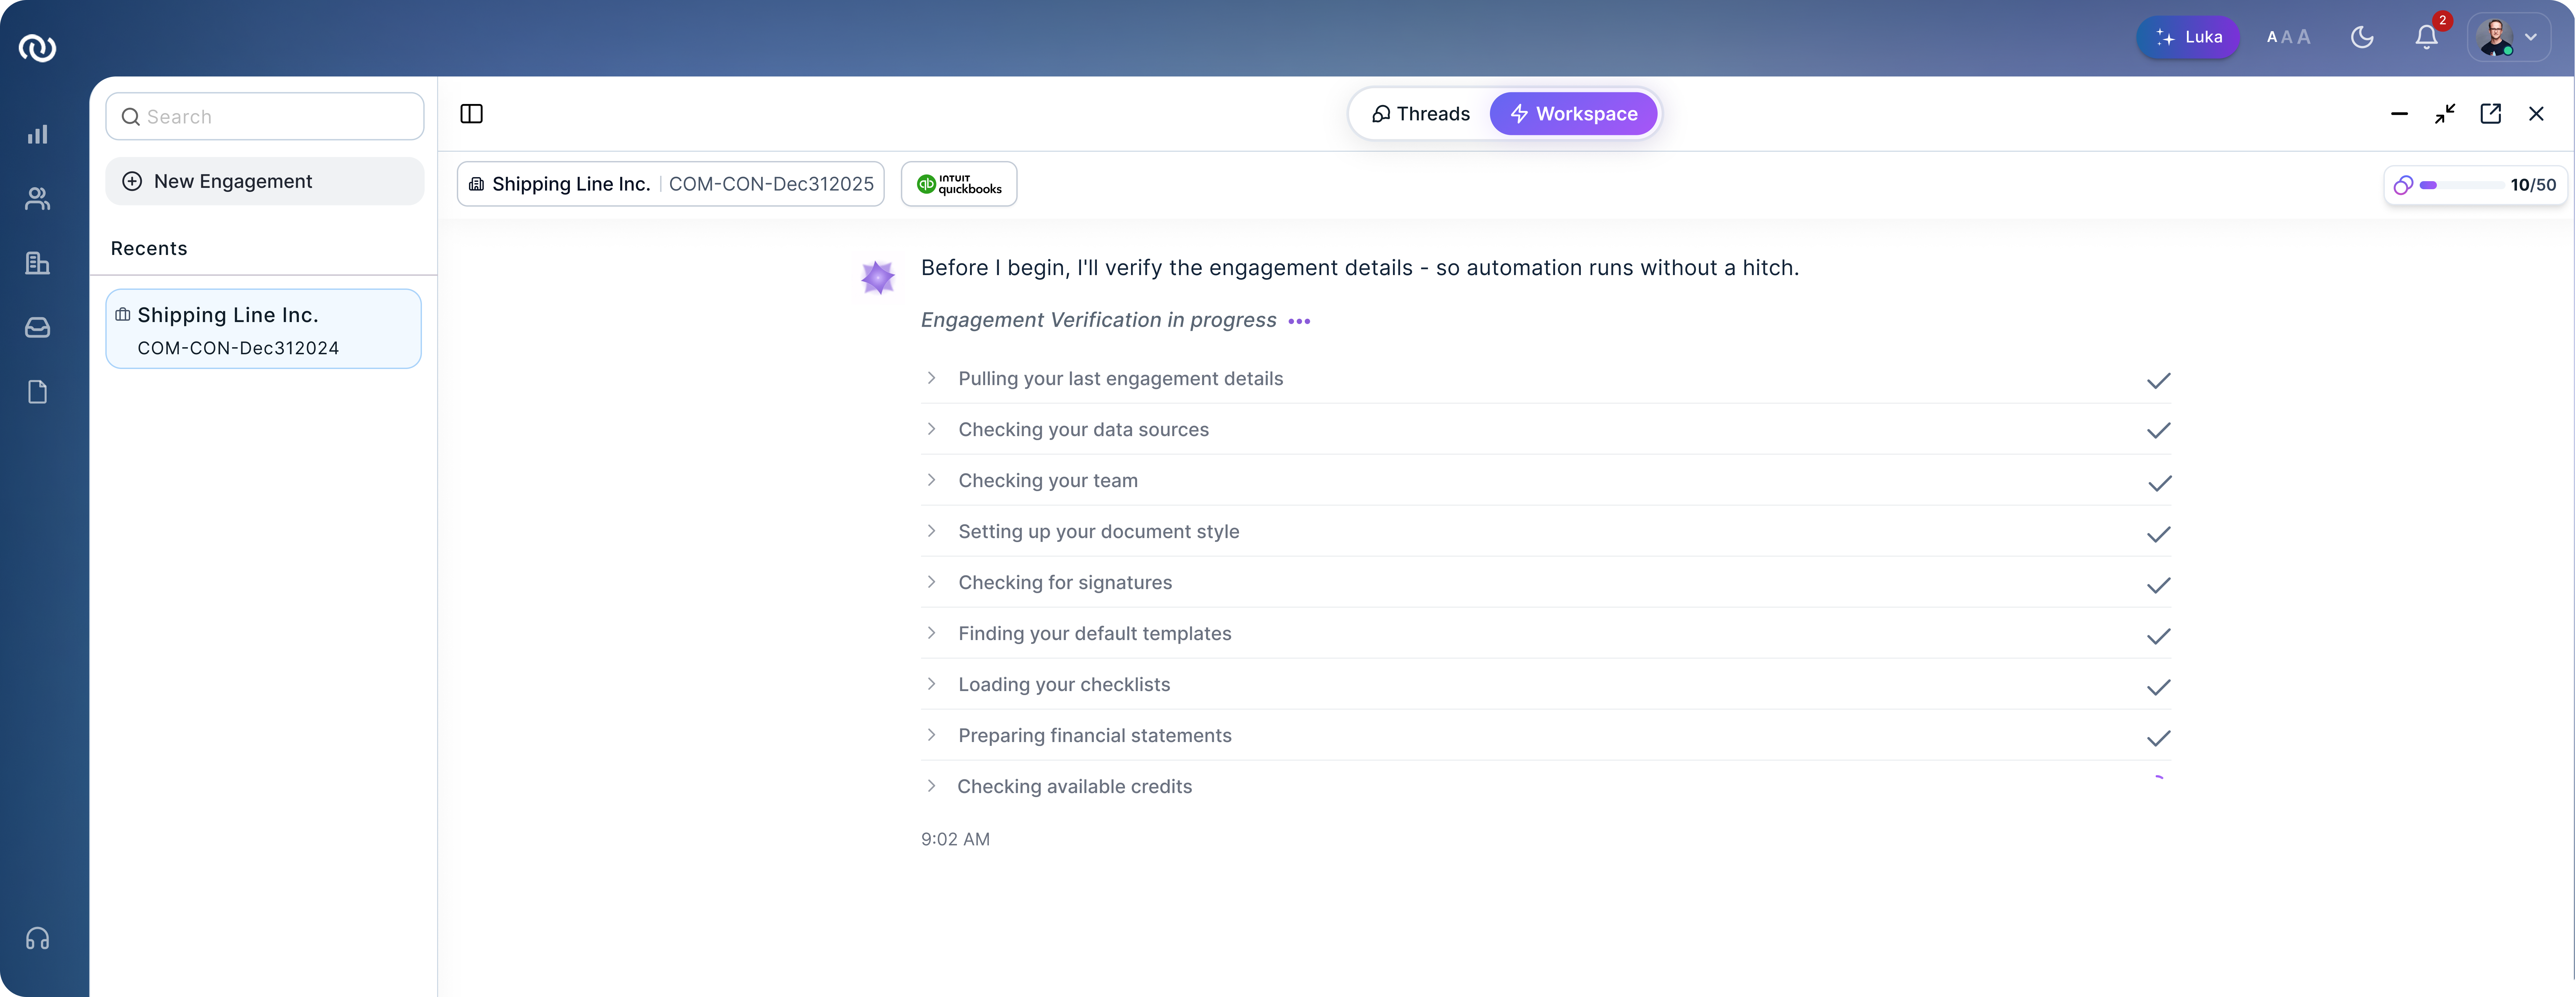Open the documents sidebar icon
Viewport: 2576px width, 997px height.
(x=37, y=392)
